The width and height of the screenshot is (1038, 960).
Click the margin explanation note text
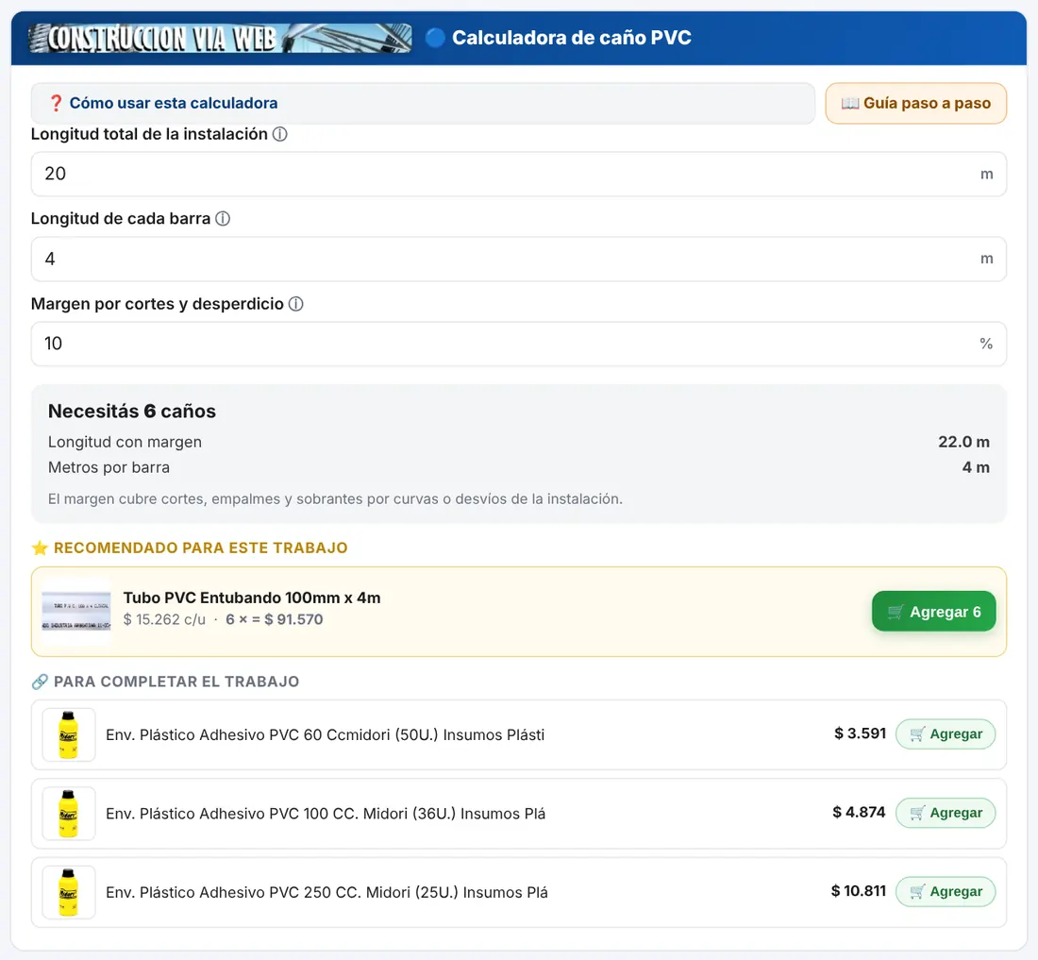(335, 499)
